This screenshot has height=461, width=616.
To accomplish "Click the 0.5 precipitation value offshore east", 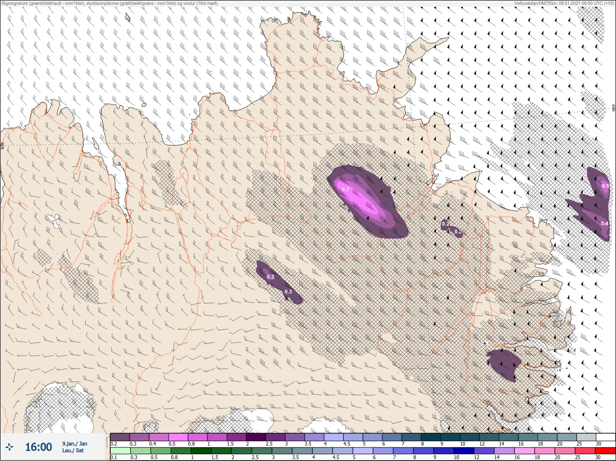I will tap(605, 186).
